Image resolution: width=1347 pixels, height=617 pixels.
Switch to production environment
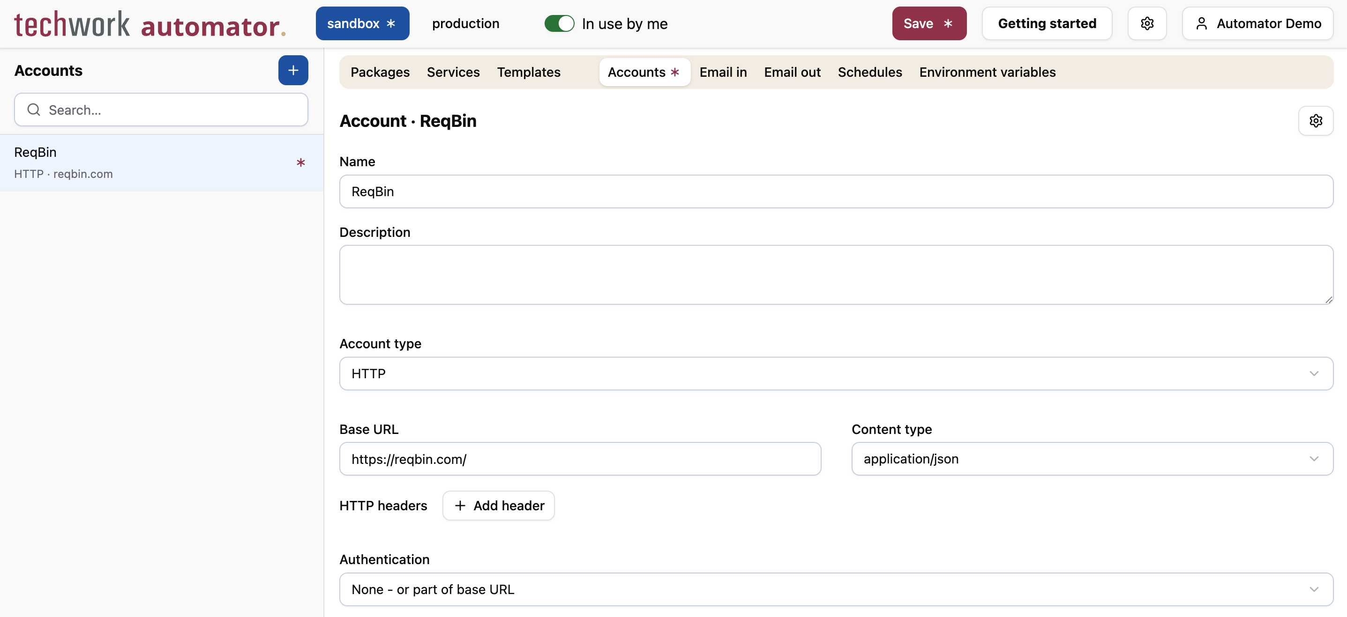click(465, 23)
